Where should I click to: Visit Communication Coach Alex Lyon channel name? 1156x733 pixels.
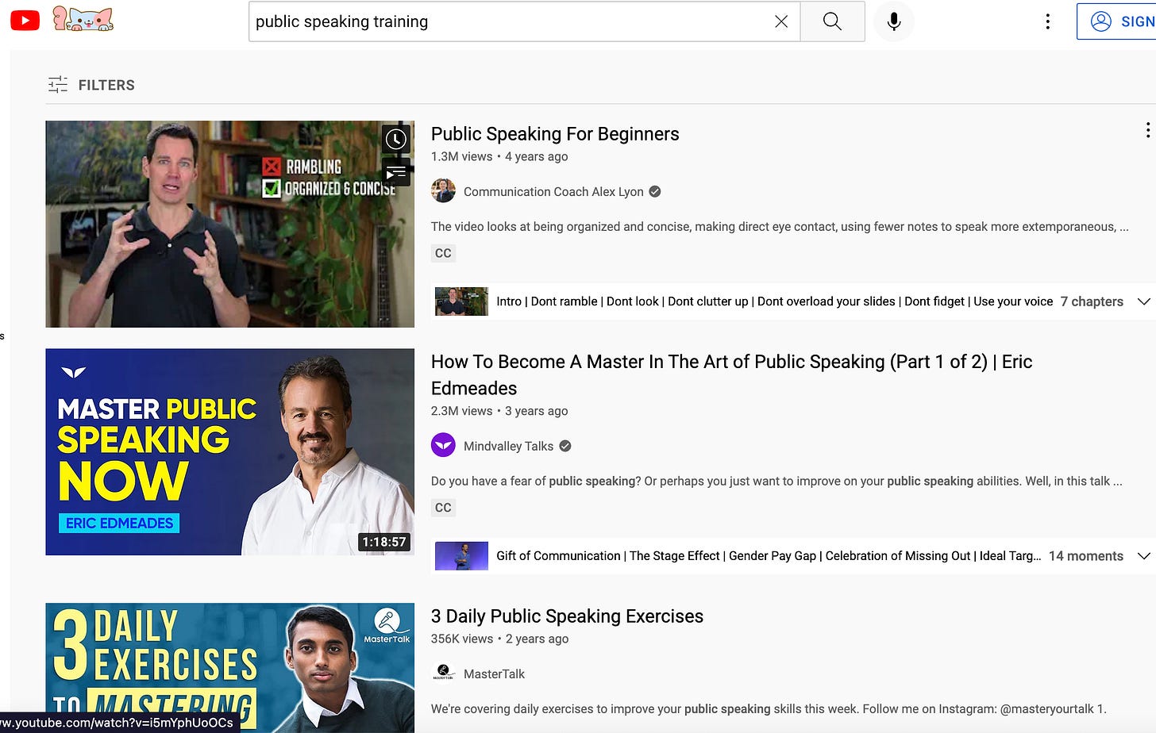553,192
